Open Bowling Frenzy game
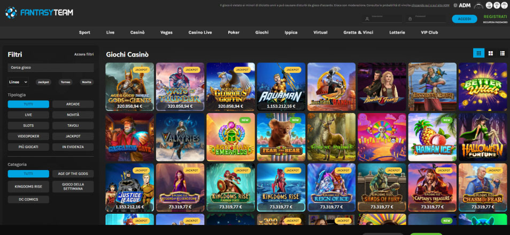 pyautogui.click(x=382, y=86)
